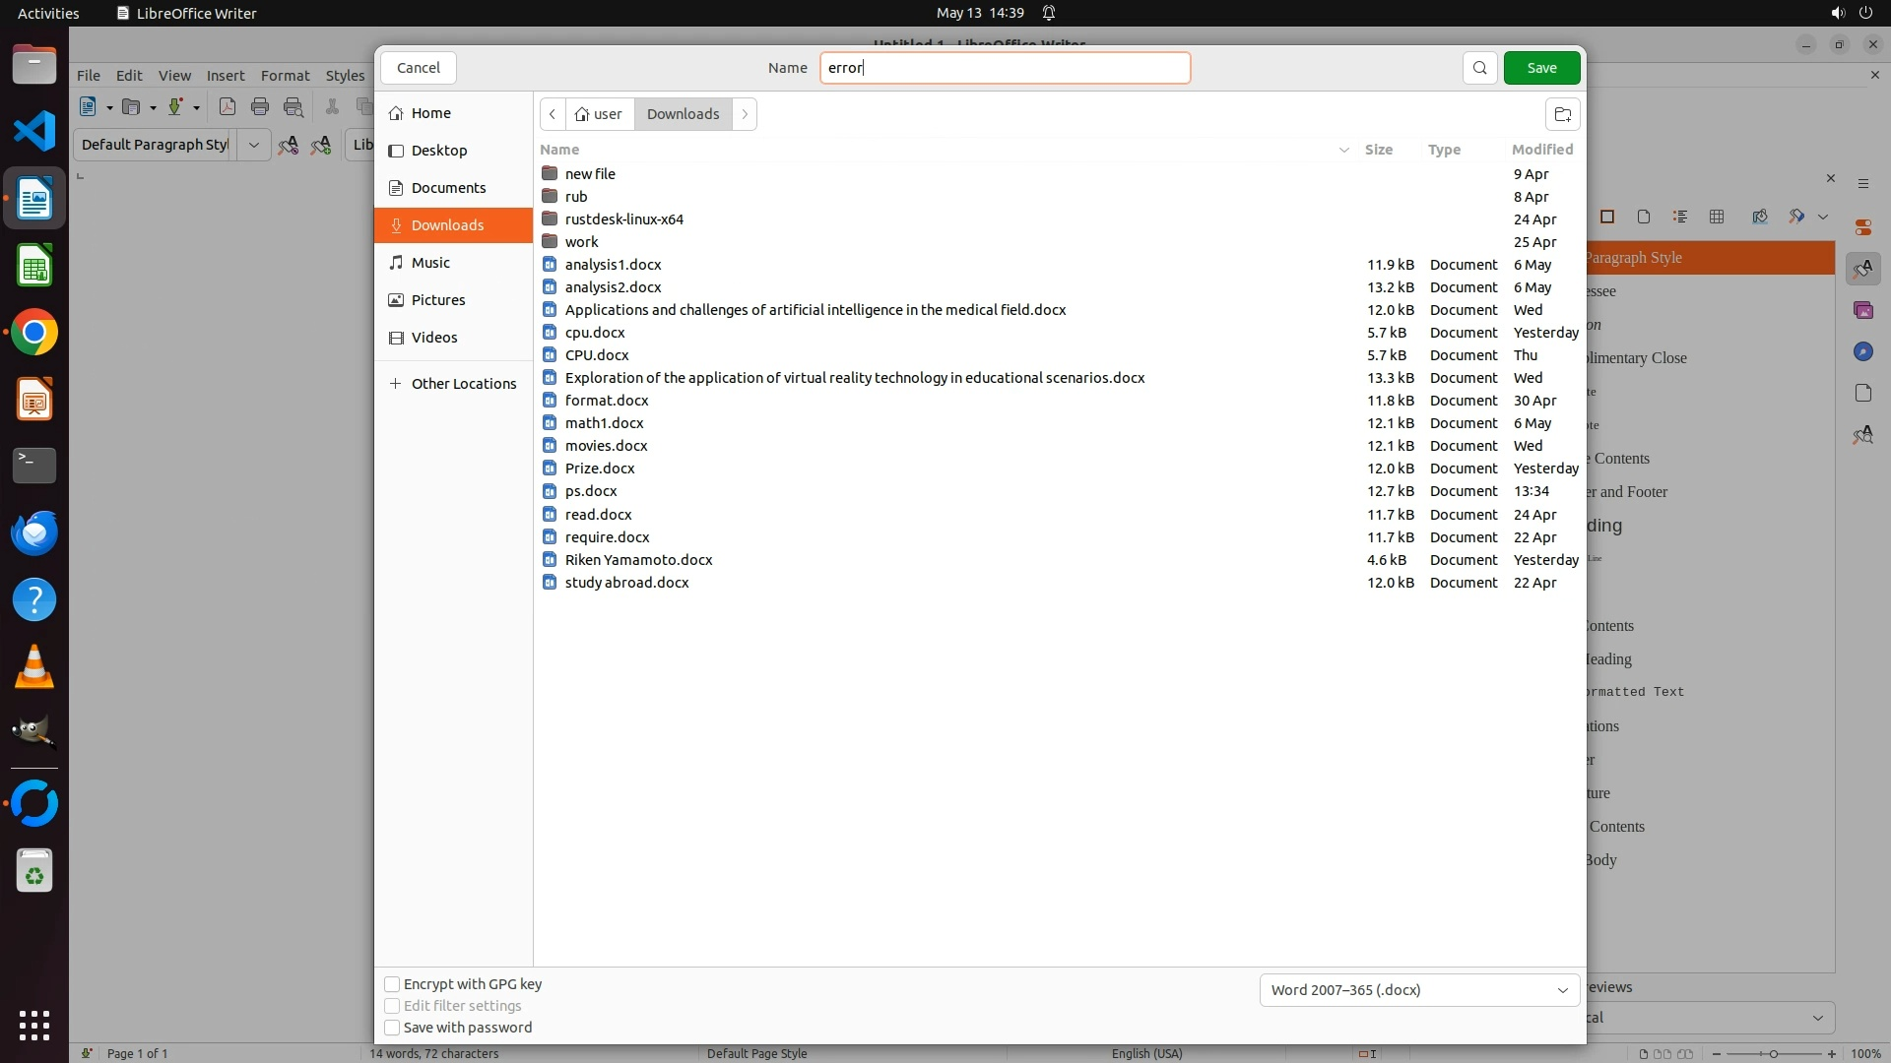Open the Word 2007–365 file type dropdown
Screen dimensions: 1891x1063
pos(1418,990)
